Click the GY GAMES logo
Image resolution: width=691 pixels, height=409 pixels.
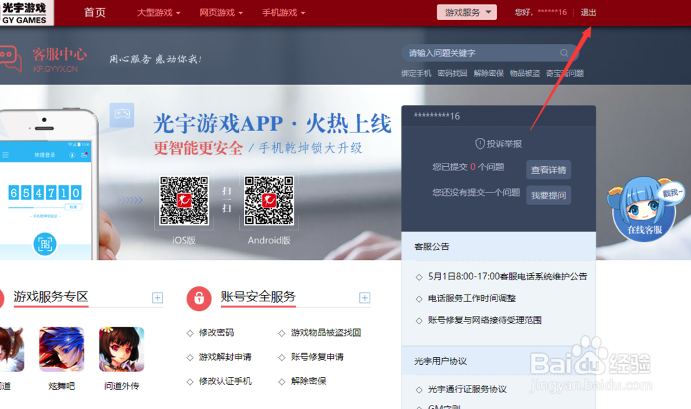(x=26, y=12)
